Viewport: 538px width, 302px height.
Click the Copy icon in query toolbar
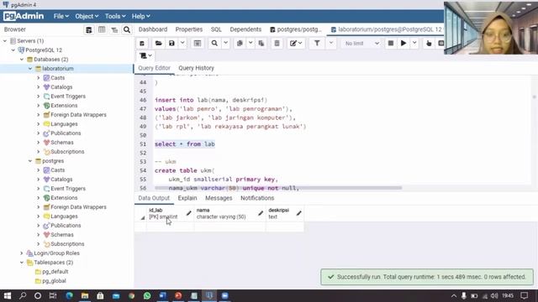pyautogui.click(x=240, y=44)
